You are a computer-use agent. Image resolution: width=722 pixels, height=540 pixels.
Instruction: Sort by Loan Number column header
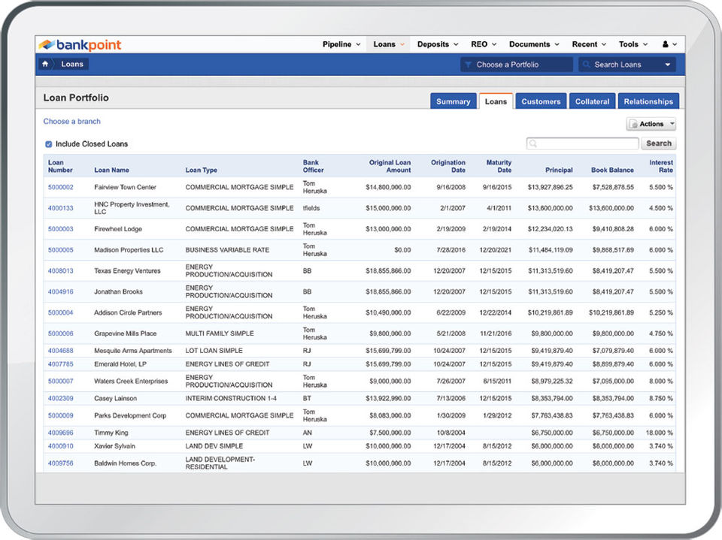tap(60, 167)
